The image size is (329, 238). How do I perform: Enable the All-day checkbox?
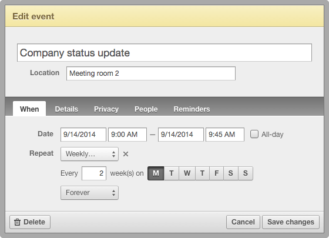coord(254,134)
